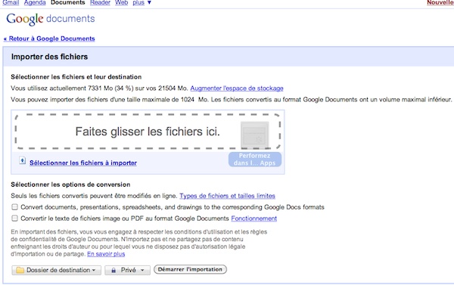This screenshot has width=454, height=285.
Task: Open Gmail from the top navigation
Action: coord(11,2)
